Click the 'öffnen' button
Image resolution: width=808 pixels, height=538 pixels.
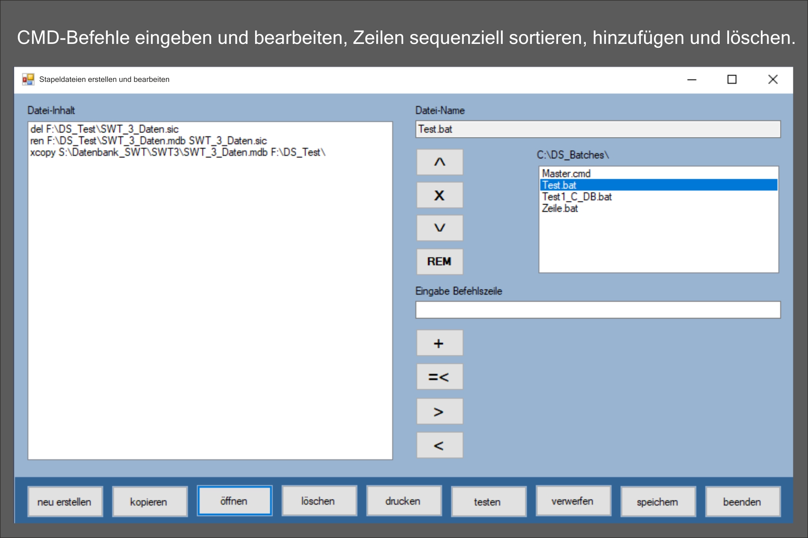point(234,501)
